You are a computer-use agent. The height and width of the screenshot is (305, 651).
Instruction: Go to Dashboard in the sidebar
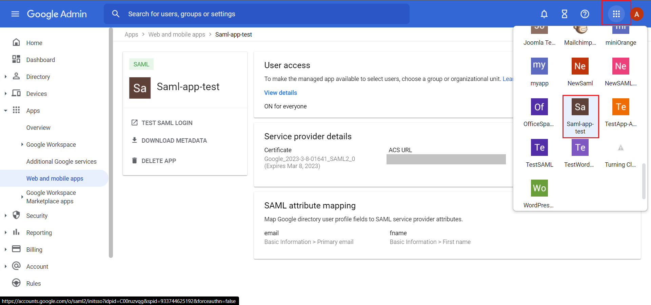coord(41,60)
